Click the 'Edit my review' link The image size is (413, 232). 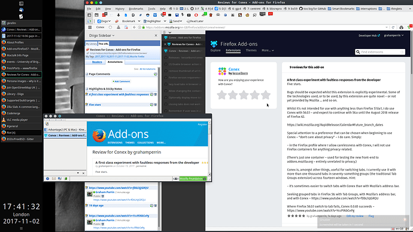click(x=355, y=216)
